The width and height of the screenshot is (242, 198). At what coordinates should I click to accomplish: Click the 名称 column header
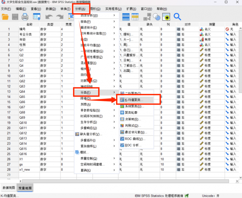(x=29, y=25)
